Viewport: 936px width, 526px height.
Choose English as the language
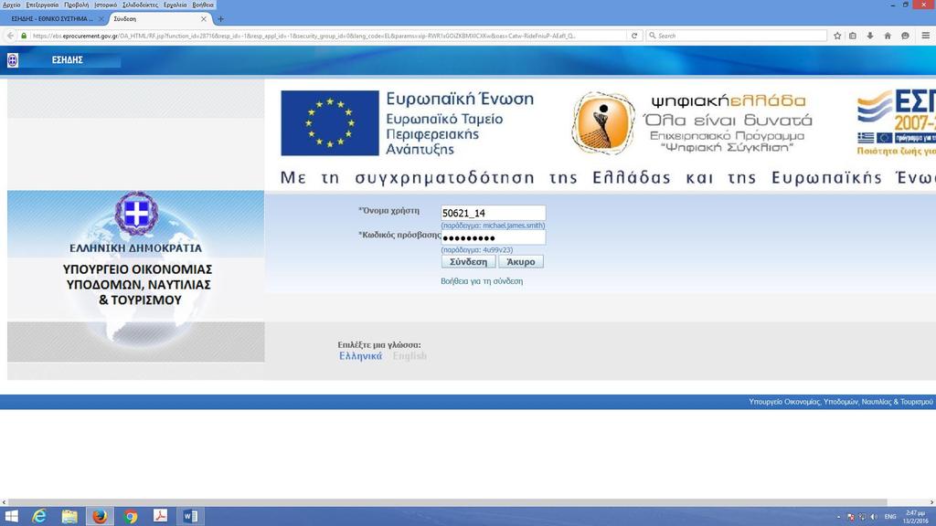click(x=409, y=356)
